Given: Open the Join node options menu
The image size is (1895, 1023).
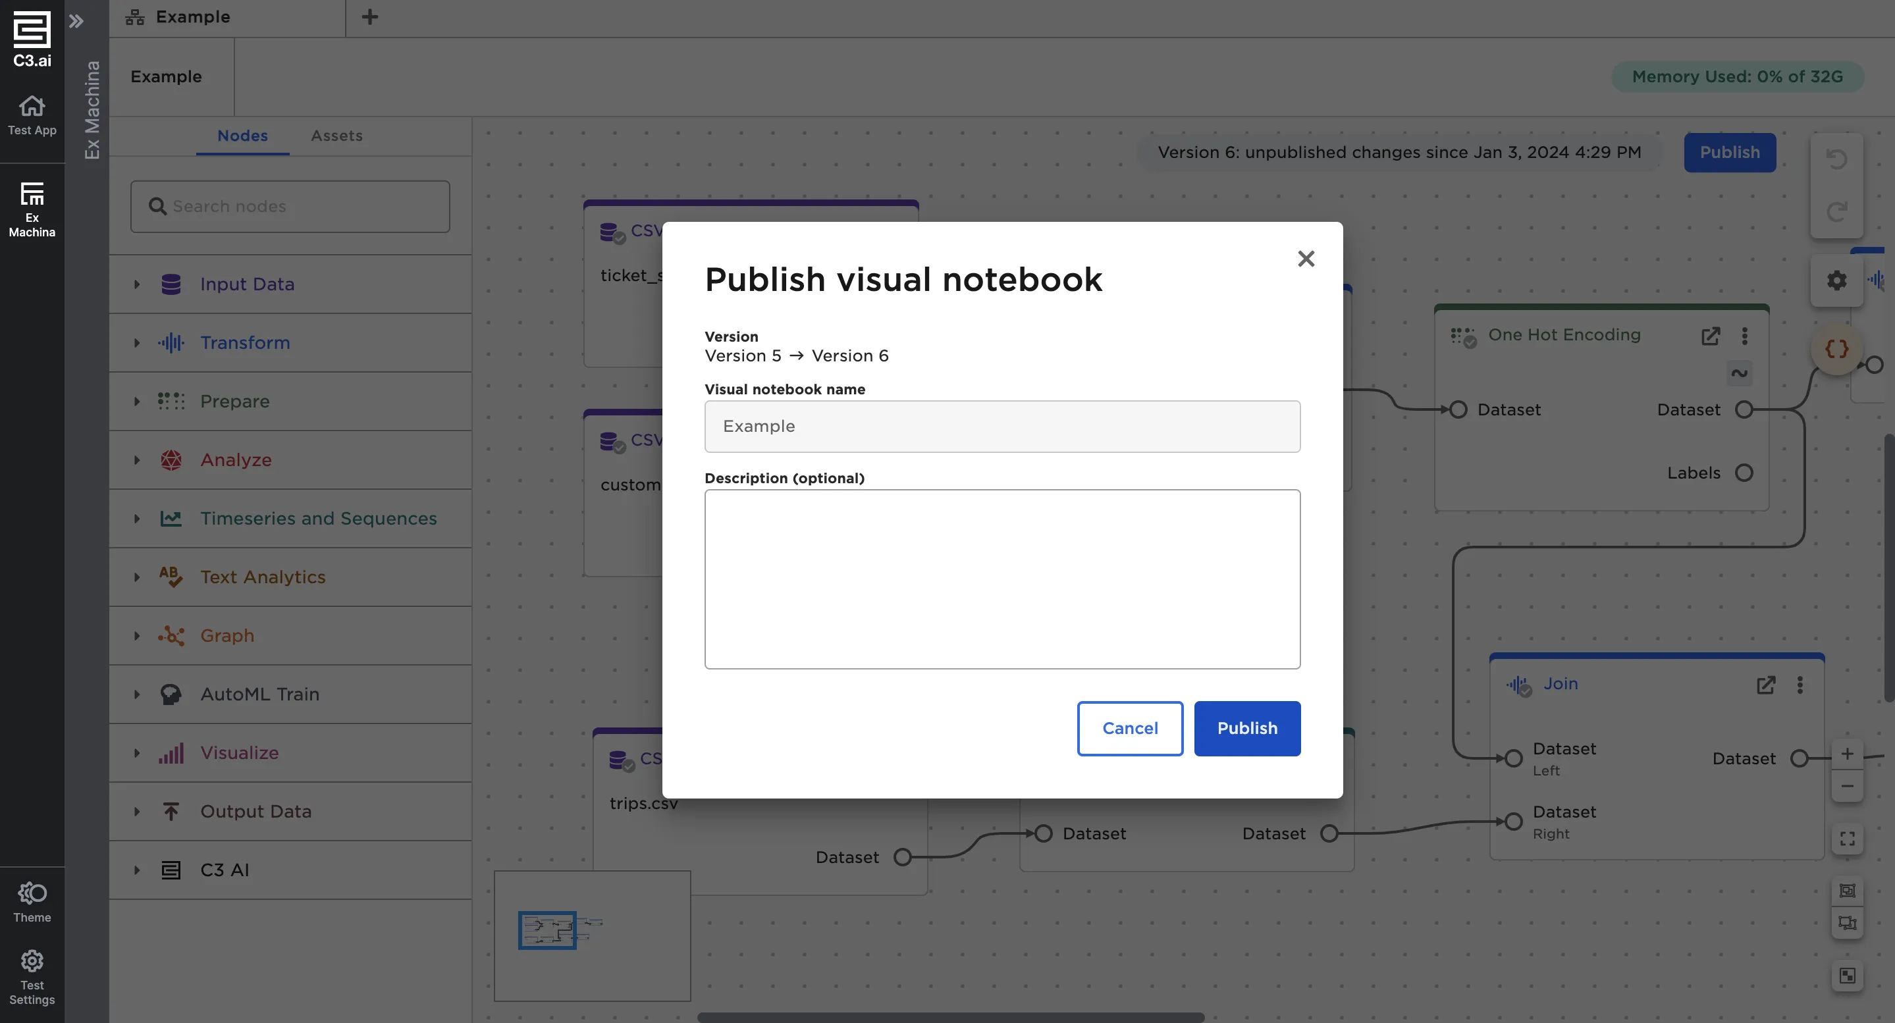Looking at the screenshot, I should (x=1800, y=685).
